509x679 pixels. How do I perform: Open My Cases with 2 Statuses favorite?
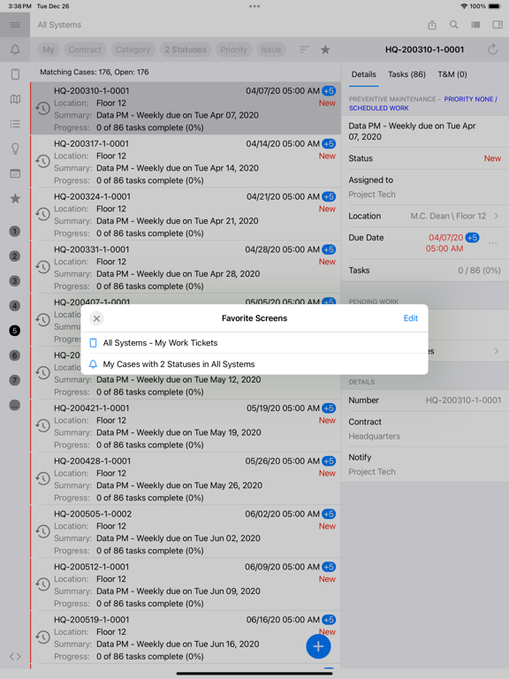[x=254, y=364]
